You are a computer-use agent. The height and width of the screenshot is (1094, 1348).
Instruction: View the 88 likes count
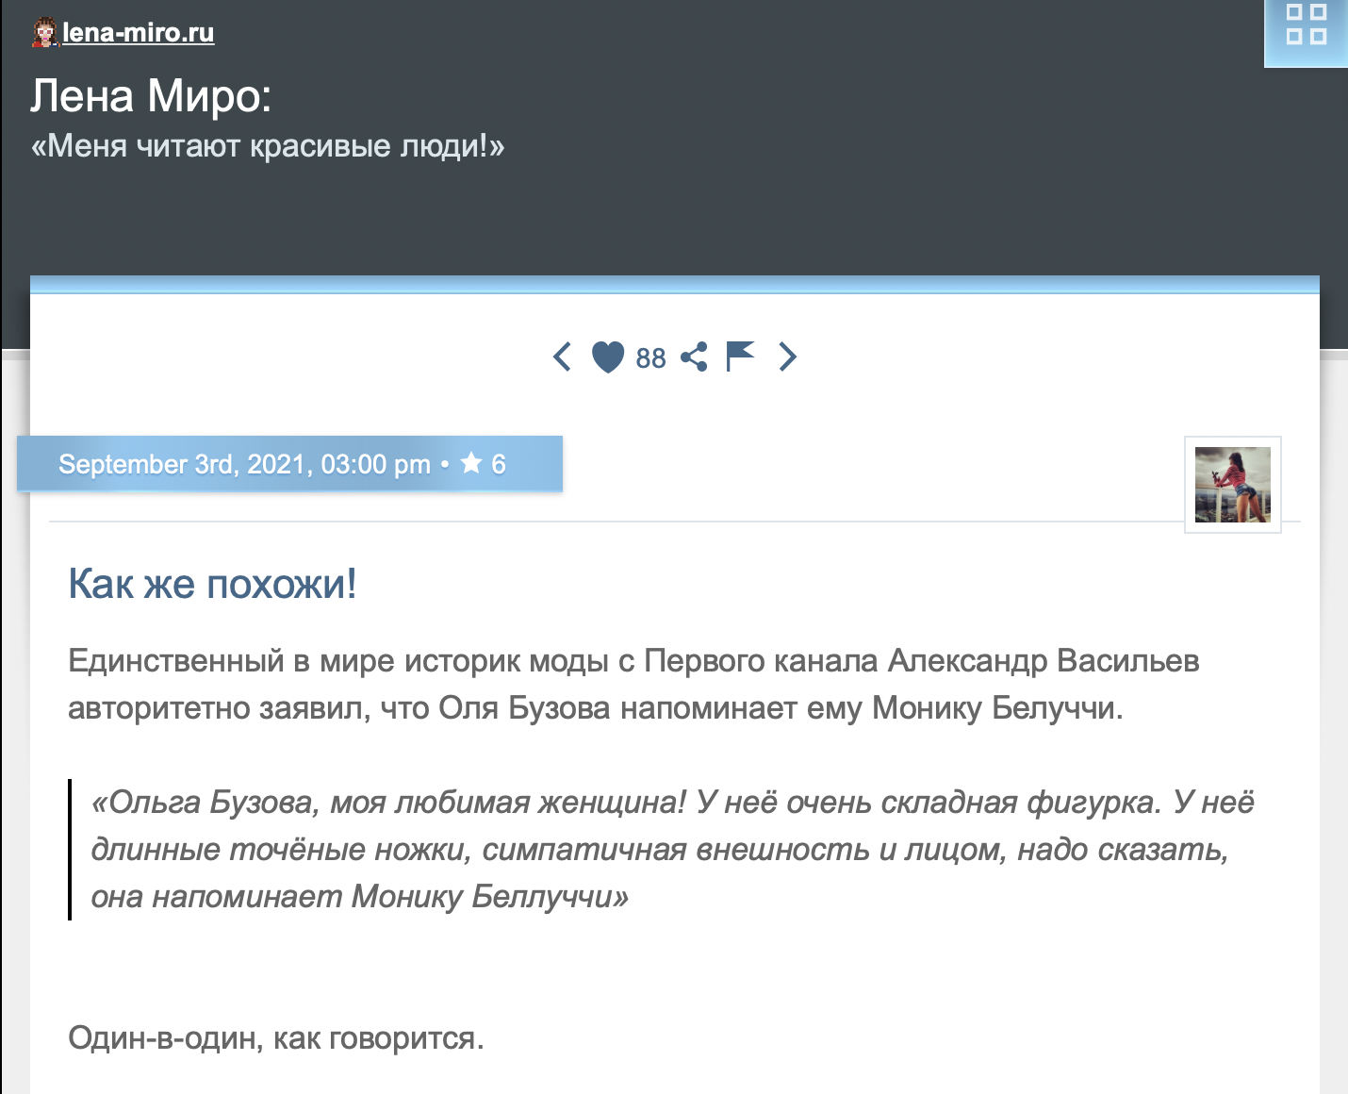pos(650,358)
